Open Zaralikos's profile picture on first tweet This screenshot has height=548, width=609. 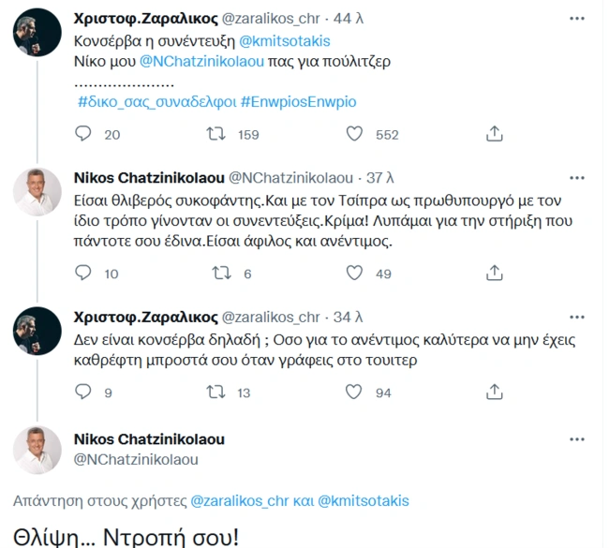[x=37, y=36]
